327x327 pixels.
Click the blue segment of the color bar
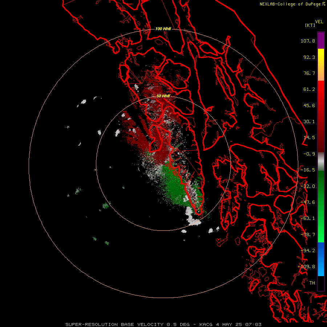coord(321,259)
